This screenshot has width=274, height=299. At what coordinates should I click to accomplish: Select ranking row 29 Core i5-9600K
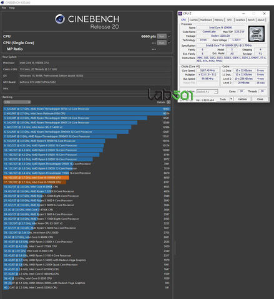click(87, 237)
